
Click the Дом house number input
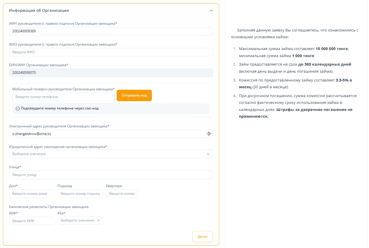32,194
